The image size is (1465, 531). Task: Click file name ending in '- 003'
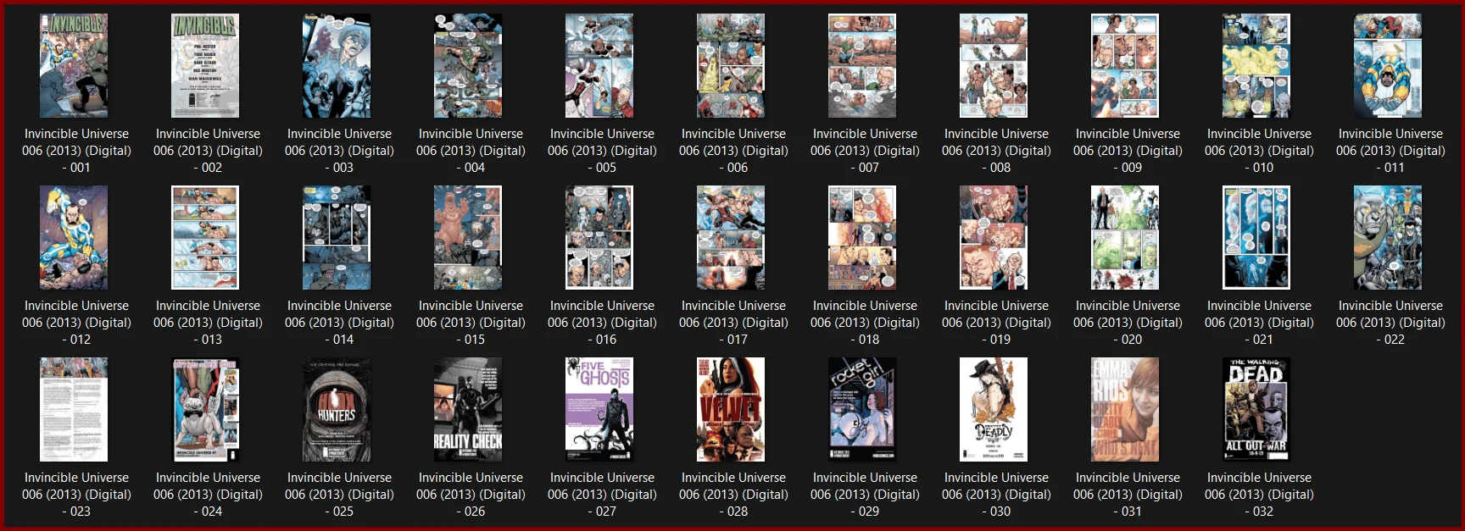pos(339,151)
